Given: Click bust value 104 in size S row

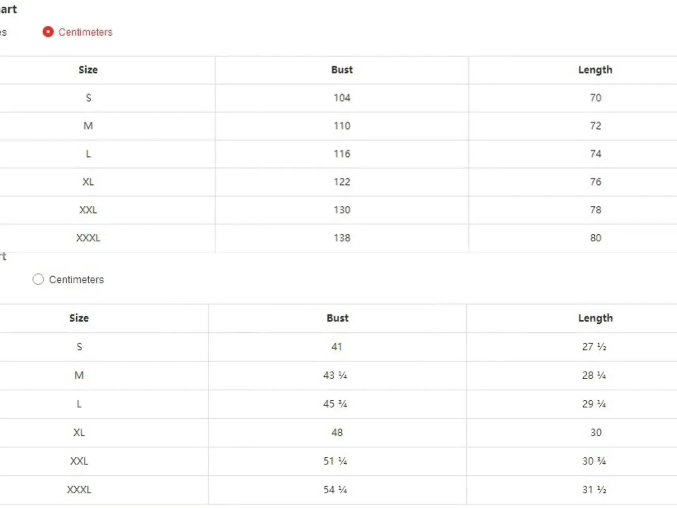Looking at the screenshot, I should coord(342,98).
